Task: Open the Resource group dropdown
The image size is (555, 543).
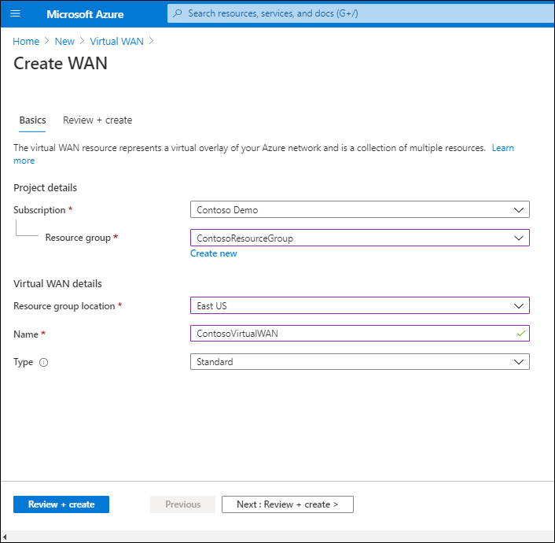Action: pyautogui.click(x=359, y=238)
